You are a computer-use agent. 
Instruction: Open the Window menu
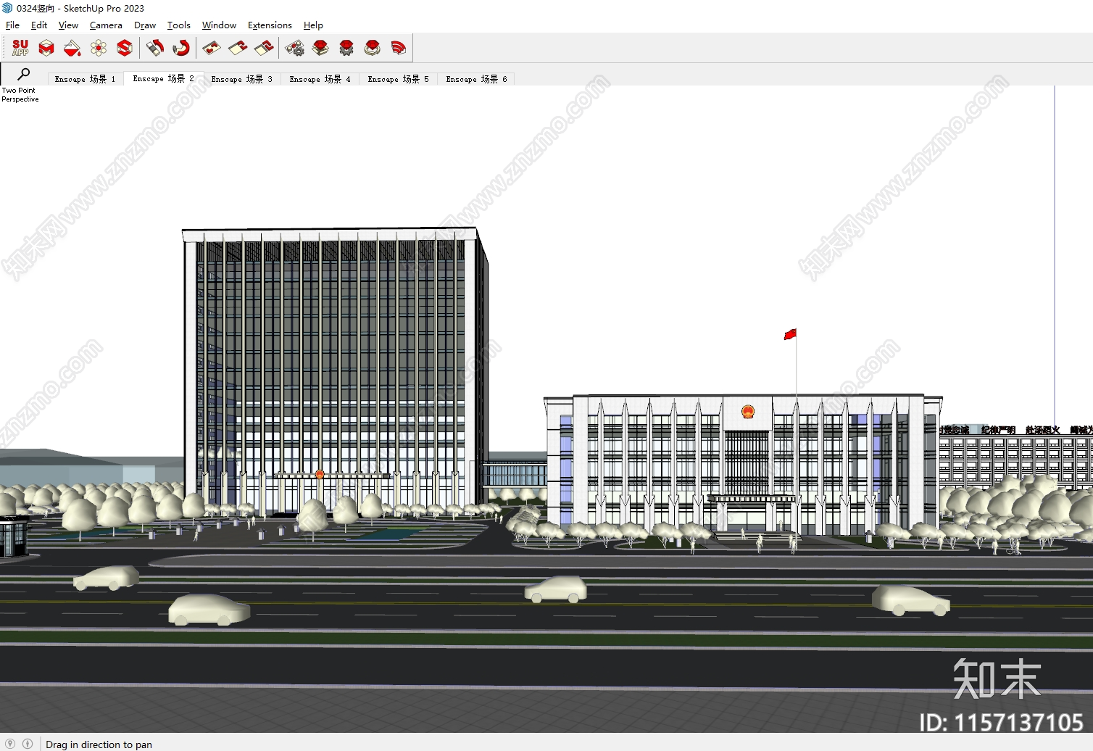219,25
